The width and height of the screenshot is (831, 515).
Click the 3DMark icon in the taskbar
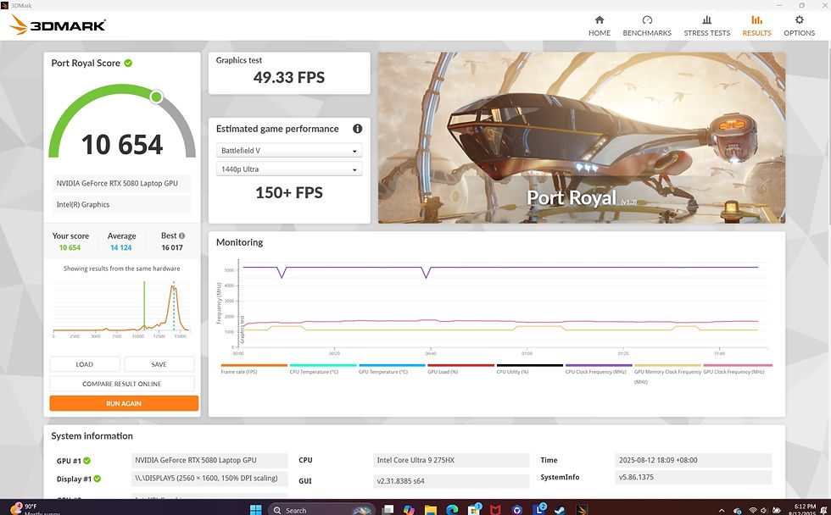click(582, 510)
